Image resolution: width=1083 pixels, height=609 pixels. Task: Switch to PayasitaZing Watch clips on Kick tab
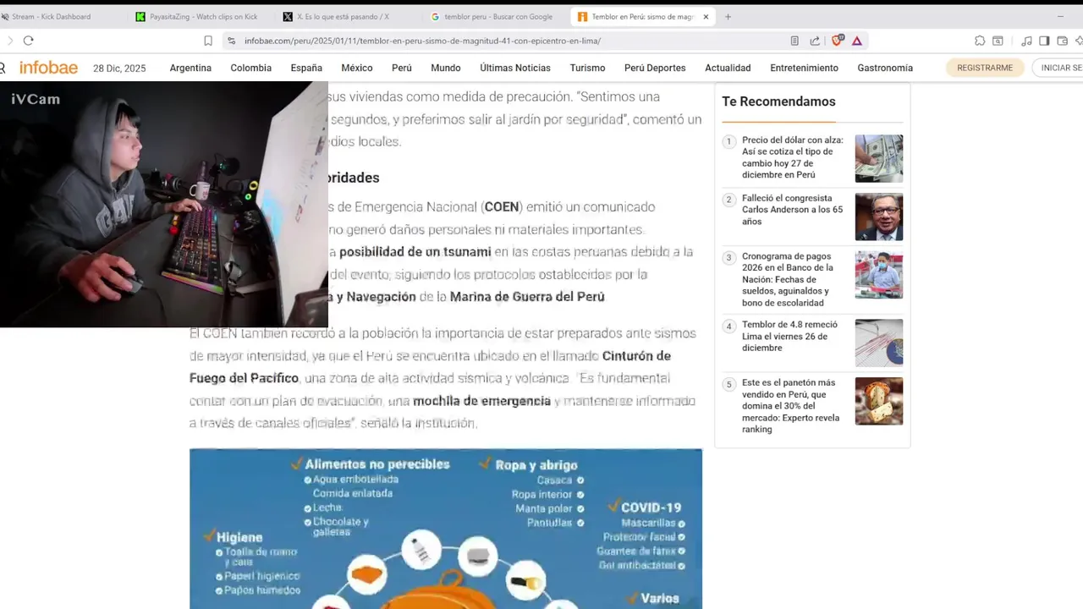pos(203,16)
